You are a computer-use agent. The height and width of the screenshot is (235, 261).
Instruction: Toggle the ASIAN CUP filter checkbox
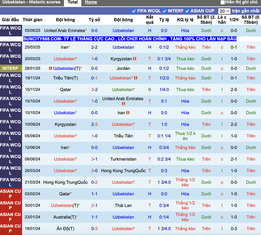[x=187, y=11]
